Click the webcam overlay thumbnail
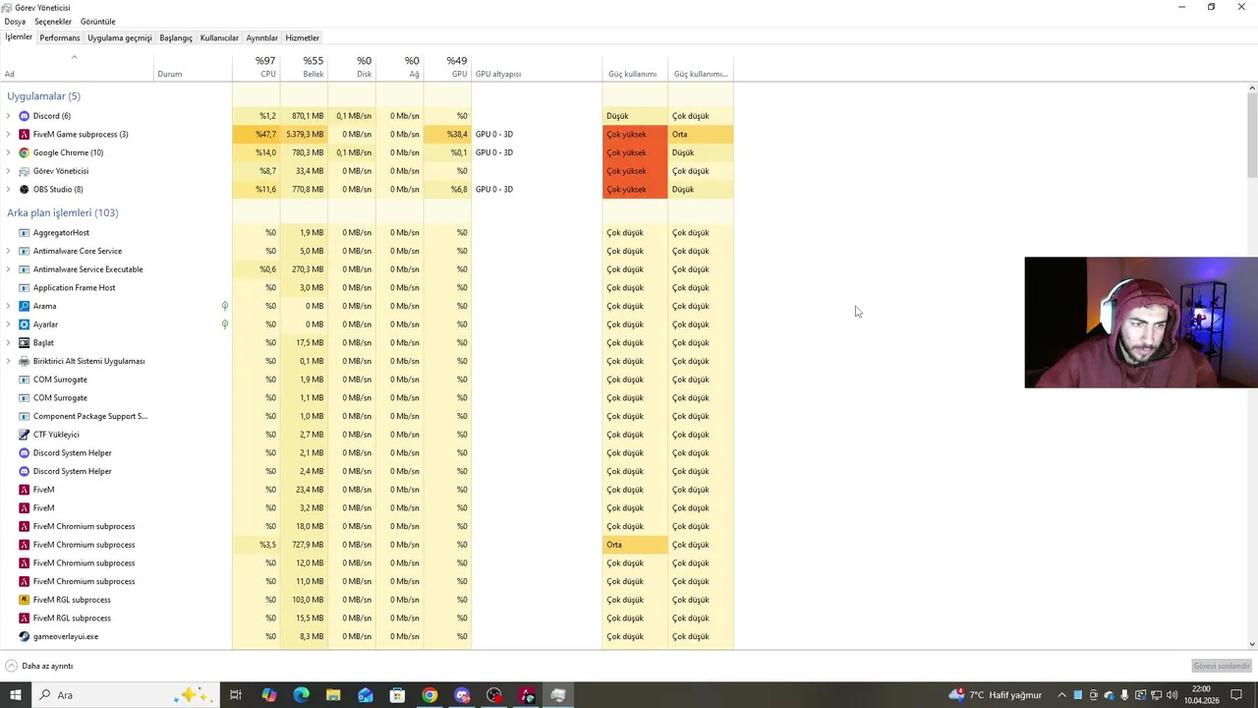Screen dimensions: 1258x708 [x=1141, y=323]
